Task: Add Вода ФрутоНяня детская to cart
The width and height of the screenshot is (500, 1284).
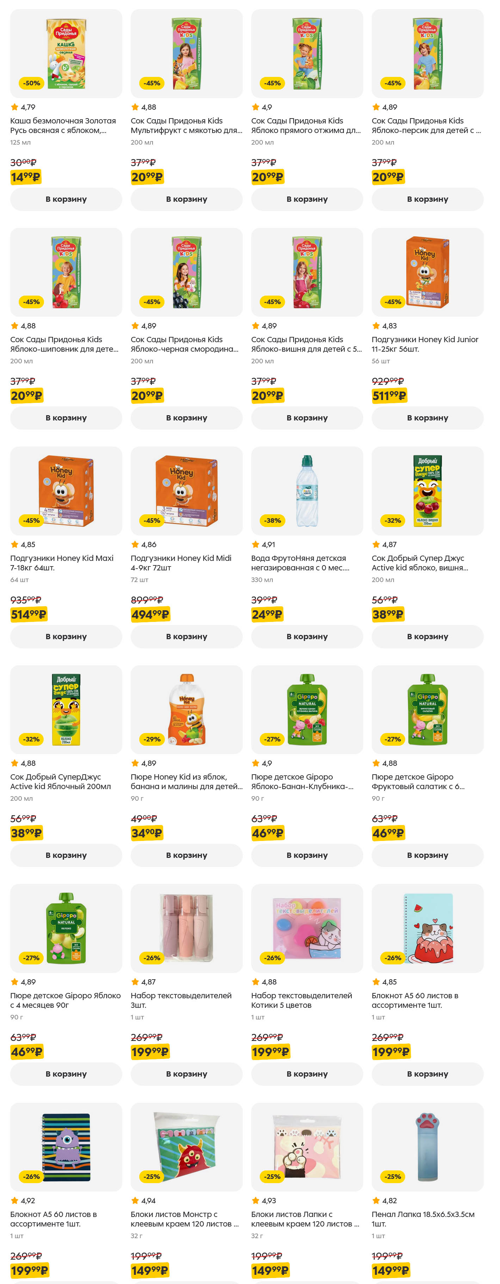Action: [x=307, y=636]
